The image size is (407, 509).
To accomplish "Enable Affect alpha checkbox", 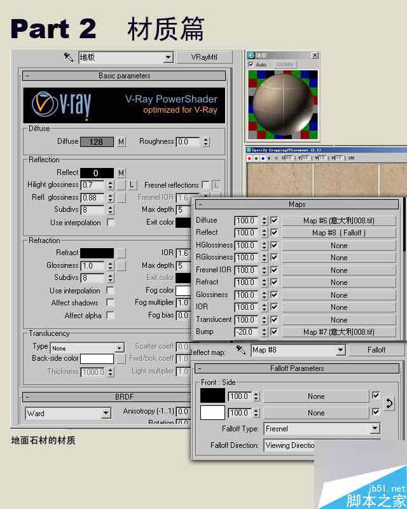I will [111, 315].
